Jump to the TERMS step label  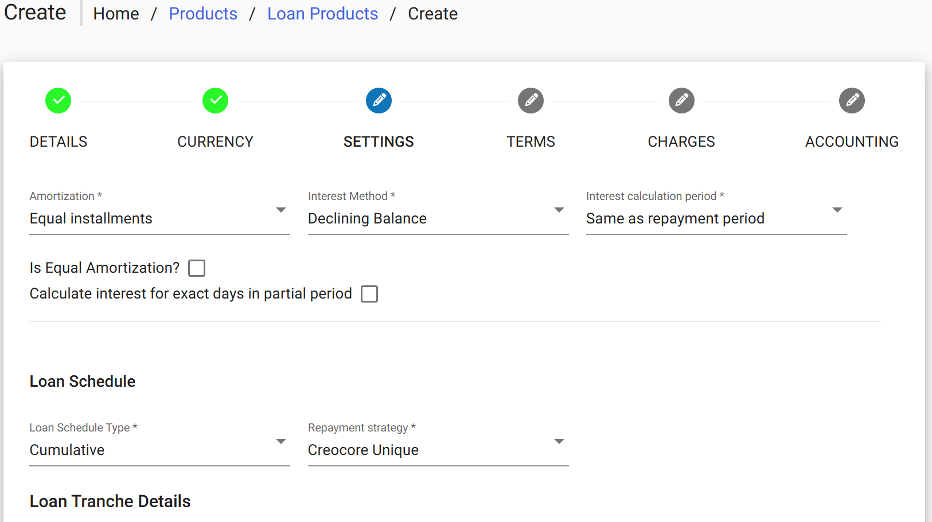531,142
